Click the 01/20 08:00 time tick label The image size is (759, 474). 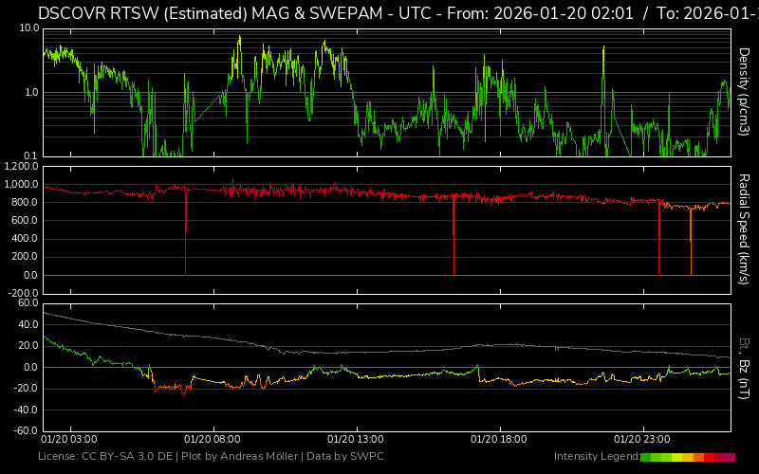click(212, 440)
